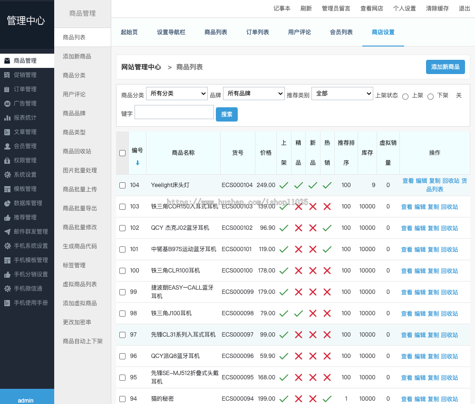The height and width of the screenshot is (404, 475).
Task: Click the 订单管理 clipboard icon
Action: point(7,89)
